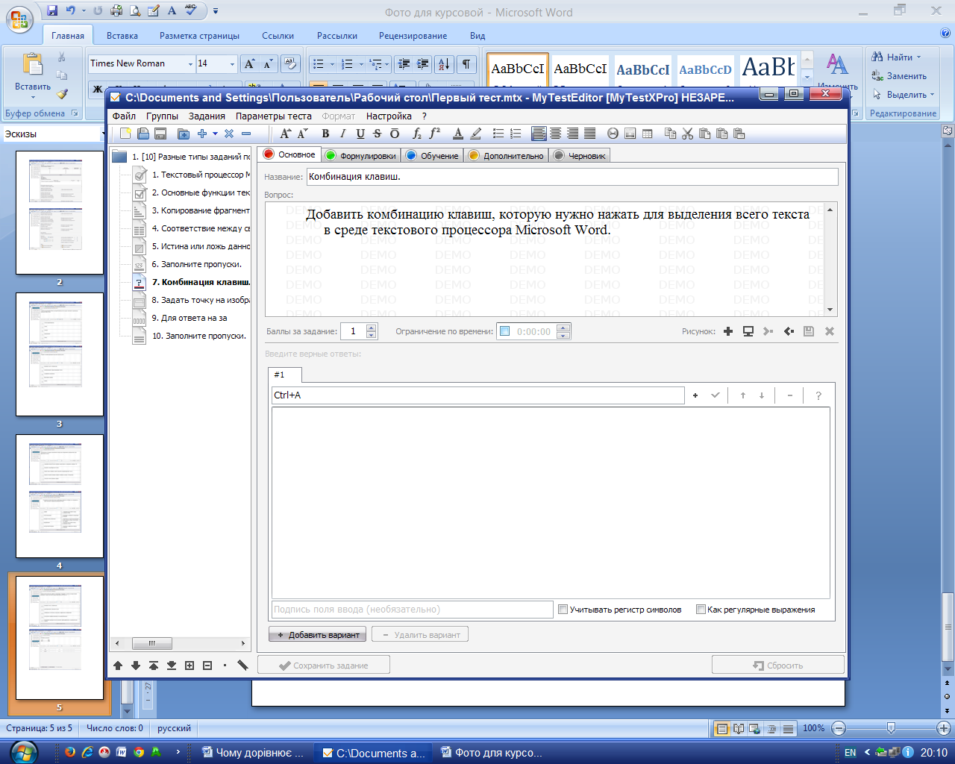Click Word zoom slider handle

891,728
